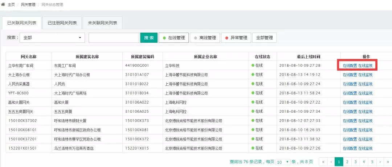
Task: Click 在线监视 for 五五五商厦网关
Action: [365, 112]
